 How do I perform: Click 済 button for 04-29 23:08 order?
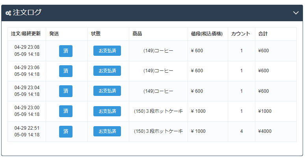coord(66,51)
